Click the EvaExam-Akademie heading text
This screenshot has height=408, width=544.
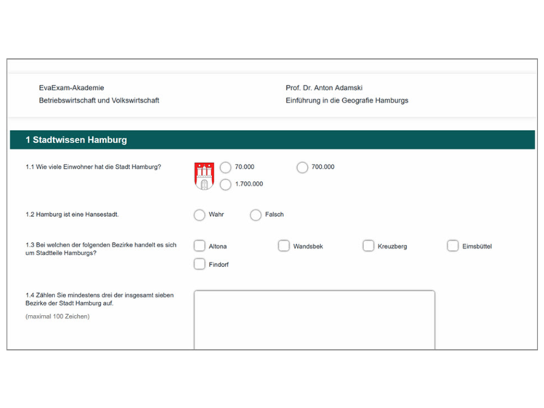tap(71, 88)
